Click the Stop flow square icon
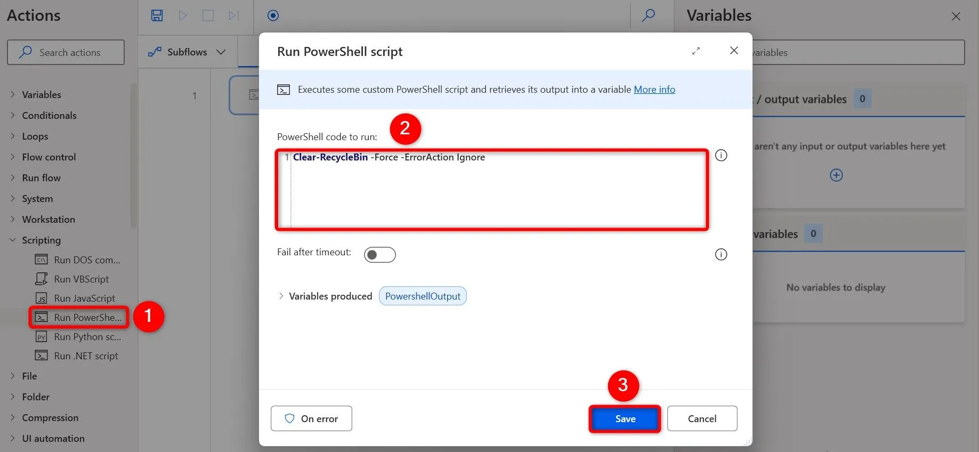 click(x=208, y=15)
